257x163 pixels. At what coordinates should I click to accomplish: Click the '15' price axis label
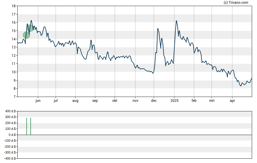pyautogui.click(x=14, y=31)
